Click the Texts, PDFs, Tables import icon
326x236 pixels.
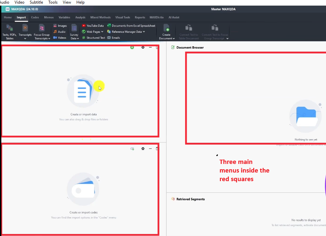click(10, 28)
